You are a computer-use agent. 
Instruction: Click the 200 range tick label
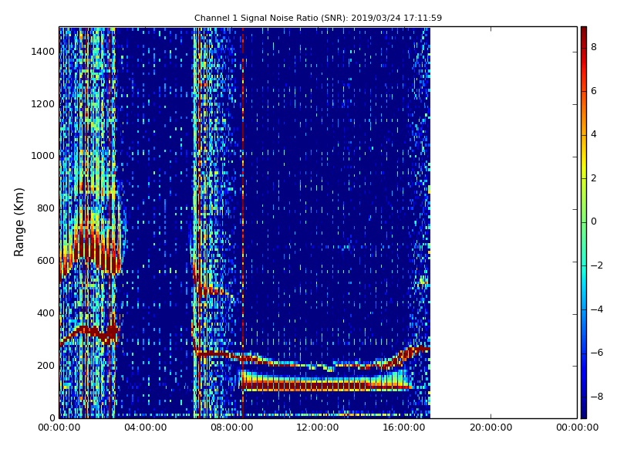pos(46,366)
